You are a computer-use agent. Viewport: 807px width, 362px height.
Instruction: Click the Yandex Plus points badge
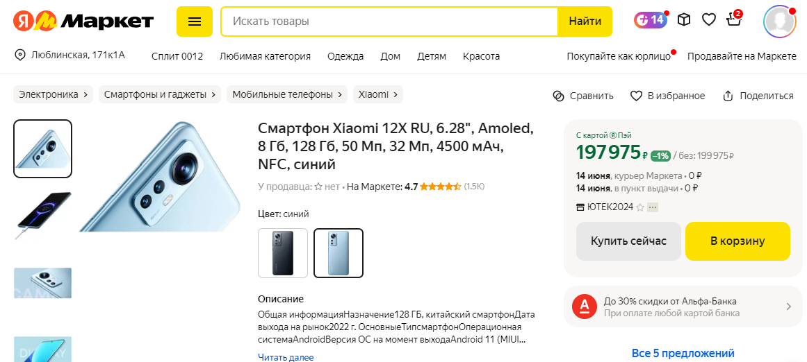coord(651,20)
